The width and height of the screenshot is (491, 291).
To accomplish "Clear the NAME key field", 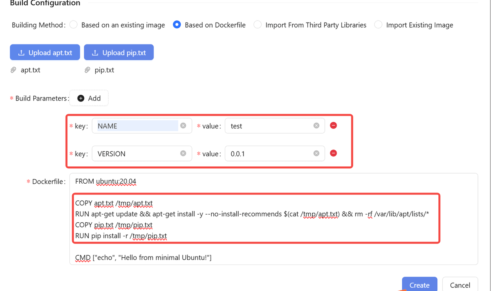I will 183,126.
